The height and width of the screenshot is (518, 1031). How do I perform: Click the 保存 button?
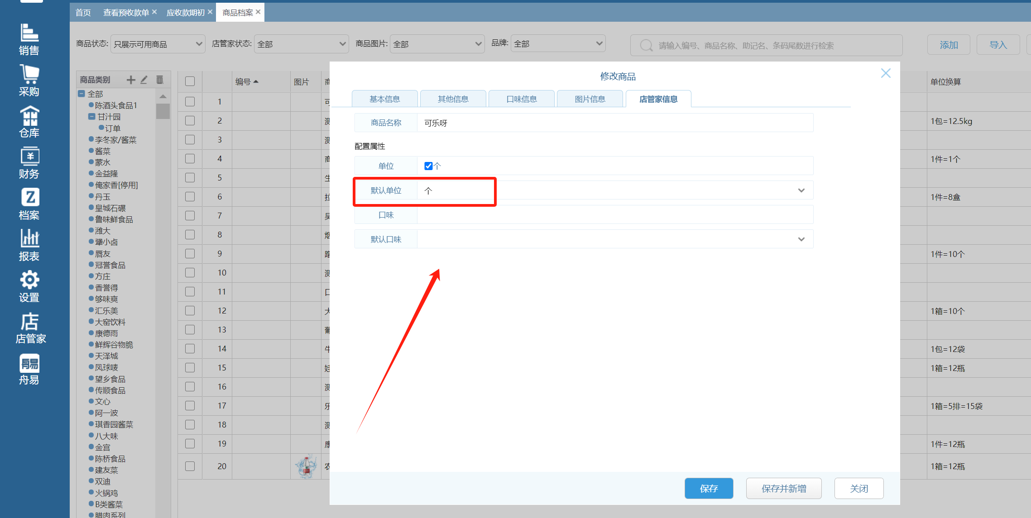coord(709,489)
